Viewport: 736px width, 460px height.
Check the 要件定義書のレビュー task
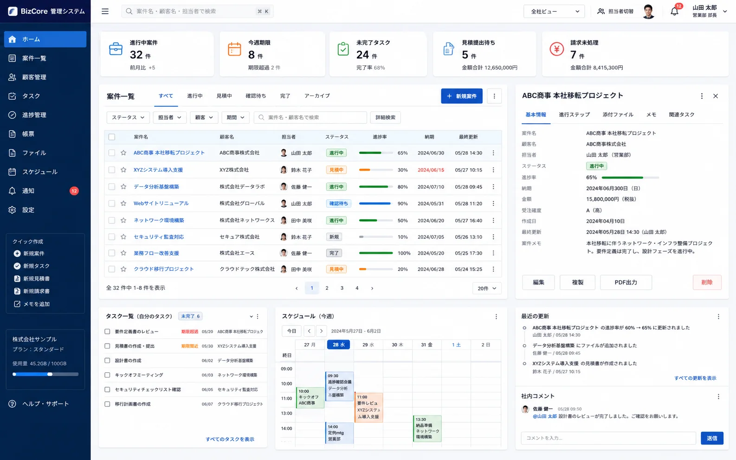[x=107, y=332]
